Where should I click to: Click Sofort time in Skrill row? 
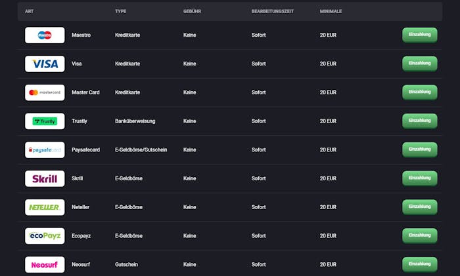coord(258,178)
